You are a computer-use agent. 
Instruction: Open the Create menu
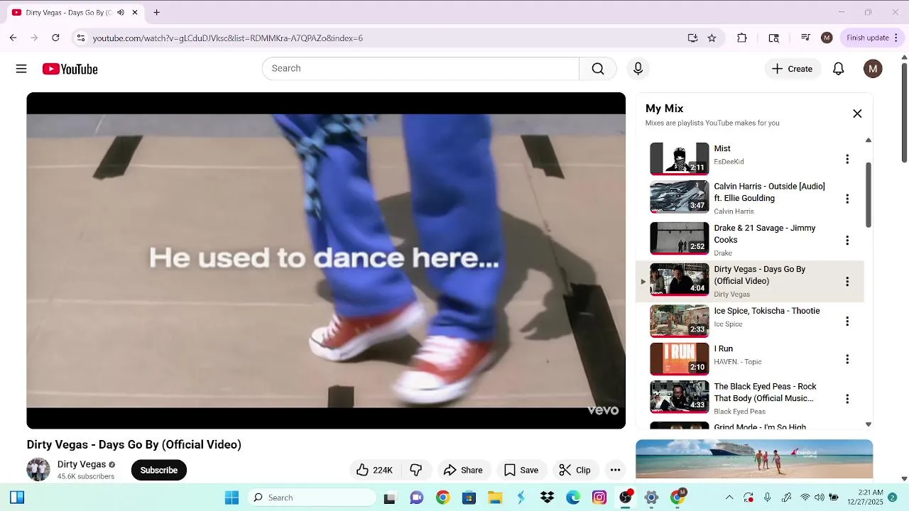click(793, 69)
